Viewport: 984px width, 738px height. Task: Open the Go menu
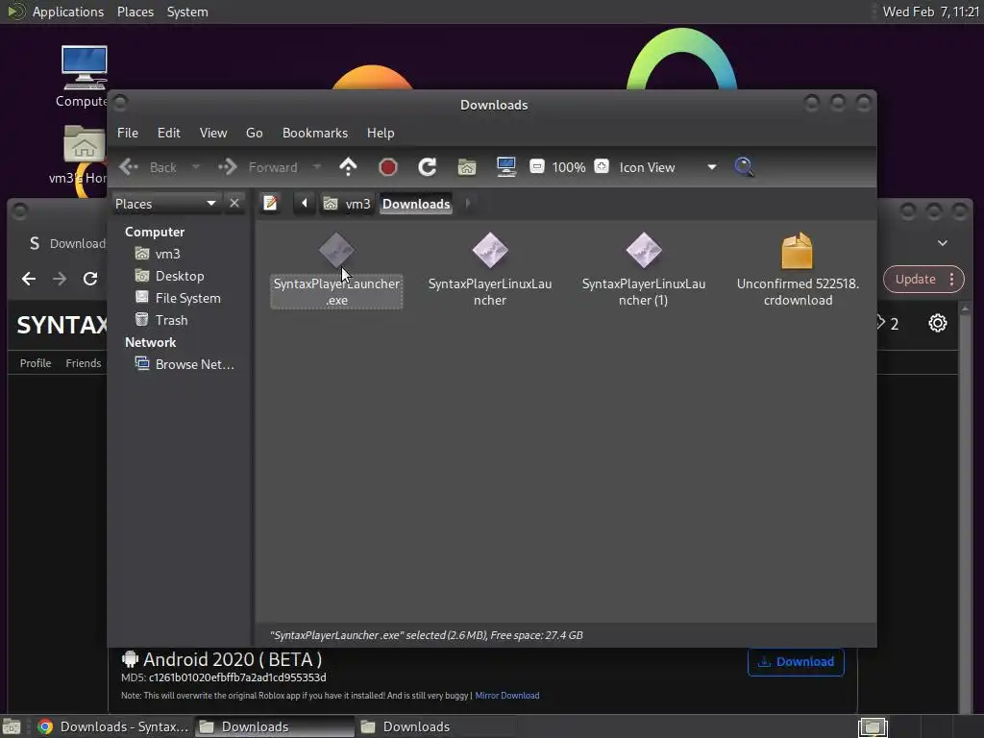pyautogui.click(x=254, y=133)
